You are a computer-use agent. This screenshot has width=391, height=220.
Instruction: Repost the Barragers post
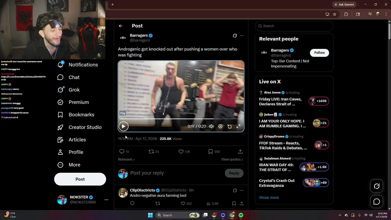pyautogui.click(x=153, y=152)
